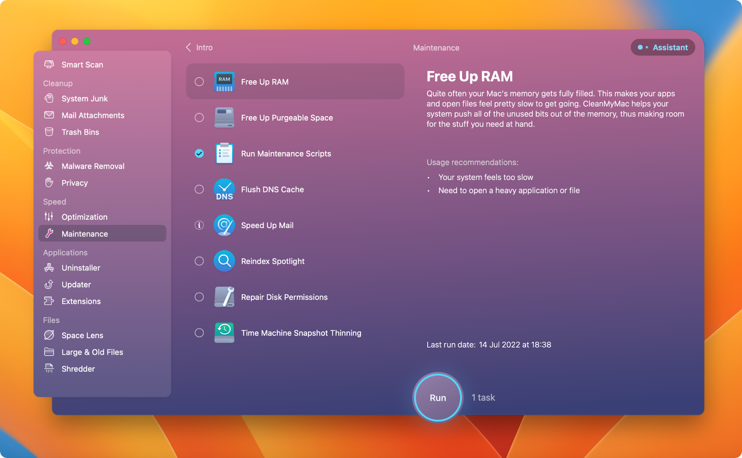Image resolution: width=742 pixels, height=458 pixels.
Task: Select the Free Up RAM task label
Action: [x=265, y=82]
